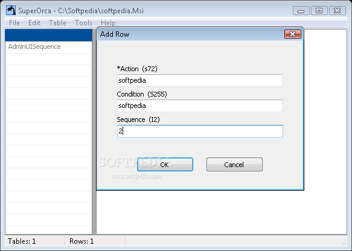Select the highlighted blue table list row
This screenshot has height=251, width=352.
(48, 35)
